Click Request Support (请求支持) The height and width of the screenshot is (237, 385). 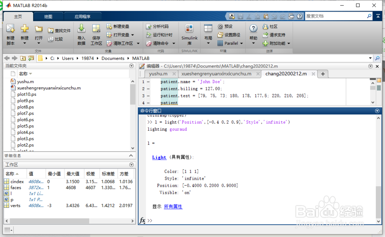click(x=274, y=35)
